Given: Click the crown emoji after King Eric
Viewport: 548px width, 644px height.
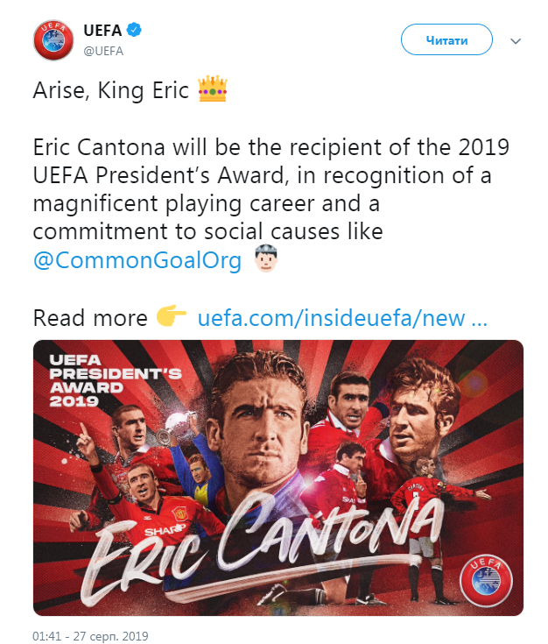Looking at the screenshot, I should 213,89.
